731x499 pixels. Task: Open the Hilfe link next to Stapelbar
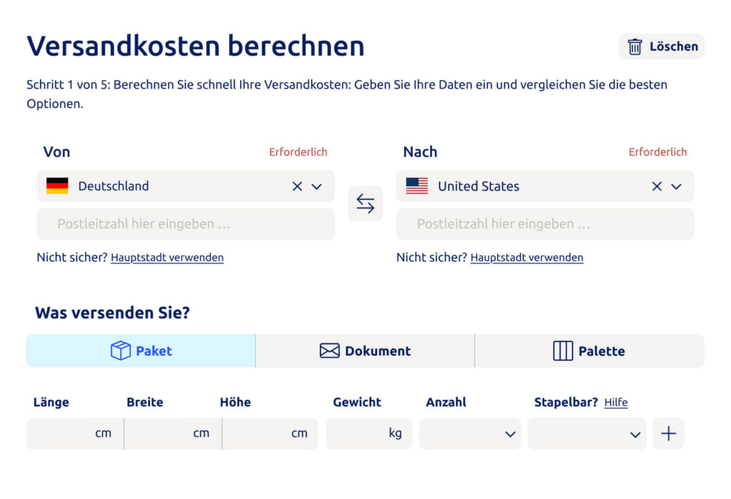coord(616,402)
